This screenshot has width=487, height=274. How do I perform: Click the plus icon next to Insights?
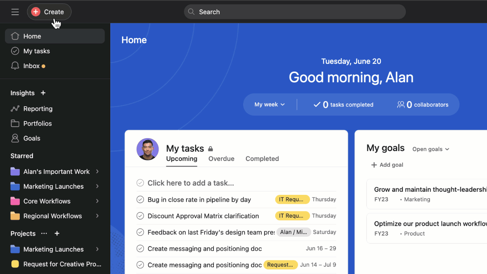click(x=43, y=93)
